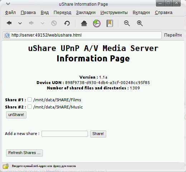Image resolution: width=186 pixels, height=172 pixels.
Task: Click the Перейти go button
Action: [173, 35]
